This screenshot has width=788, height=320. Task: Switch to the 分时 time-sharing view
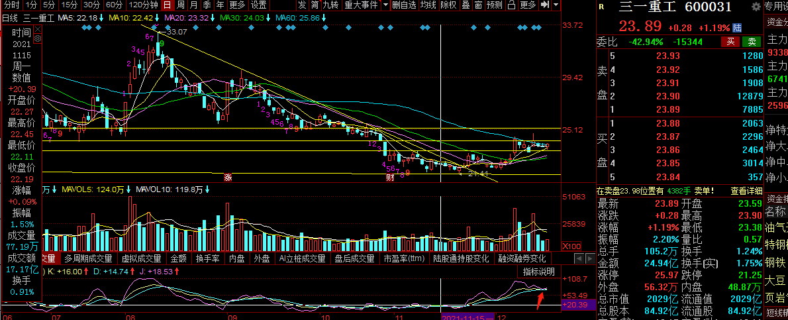[x=11, y=5]
